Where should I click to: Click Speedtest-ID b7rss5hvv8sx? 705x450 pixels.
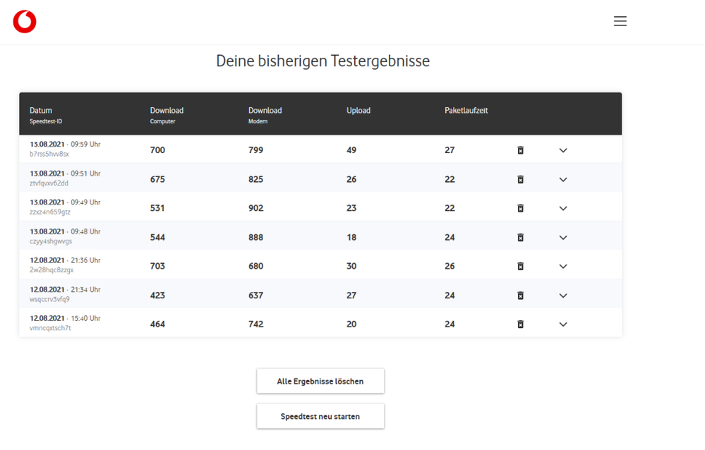pyautogui.click(x=49, y=154)
